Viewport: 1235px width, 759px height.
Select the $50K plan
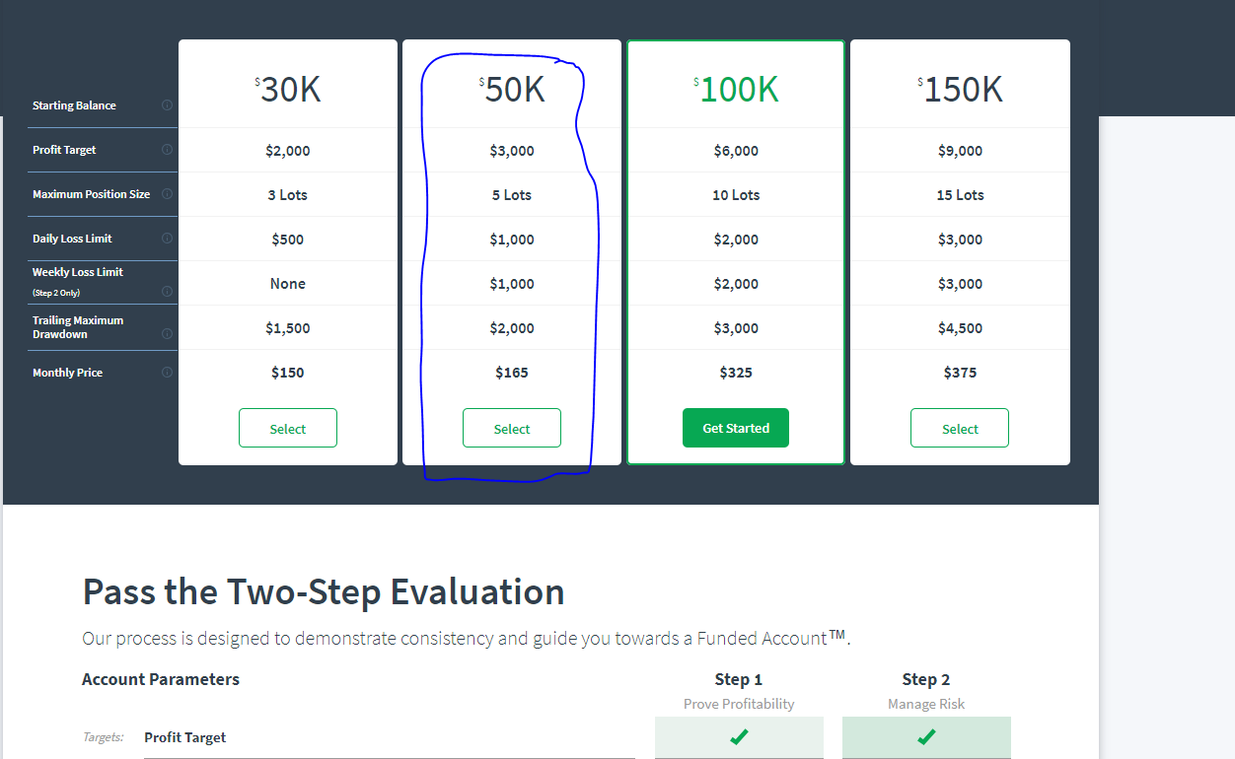click(x=512, y=428)
